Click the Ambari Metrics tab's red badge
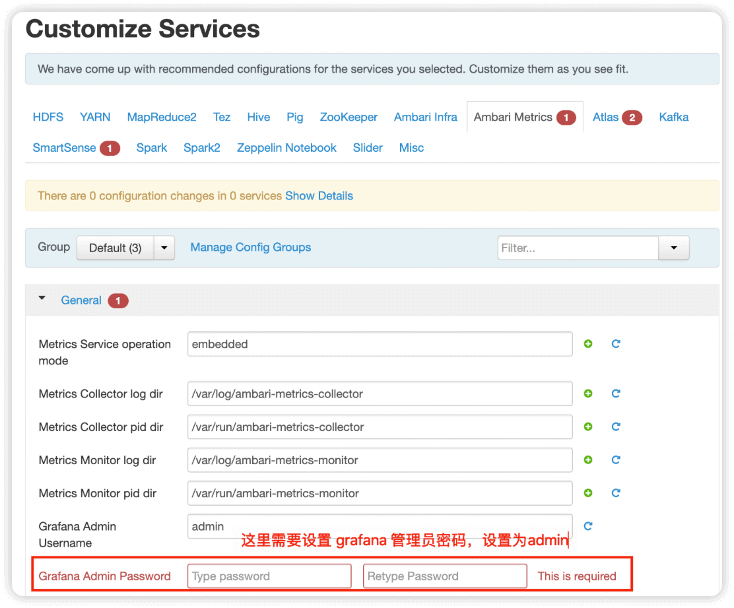The height and width of the screenshot is (608, 734). [x=566, y=118]
